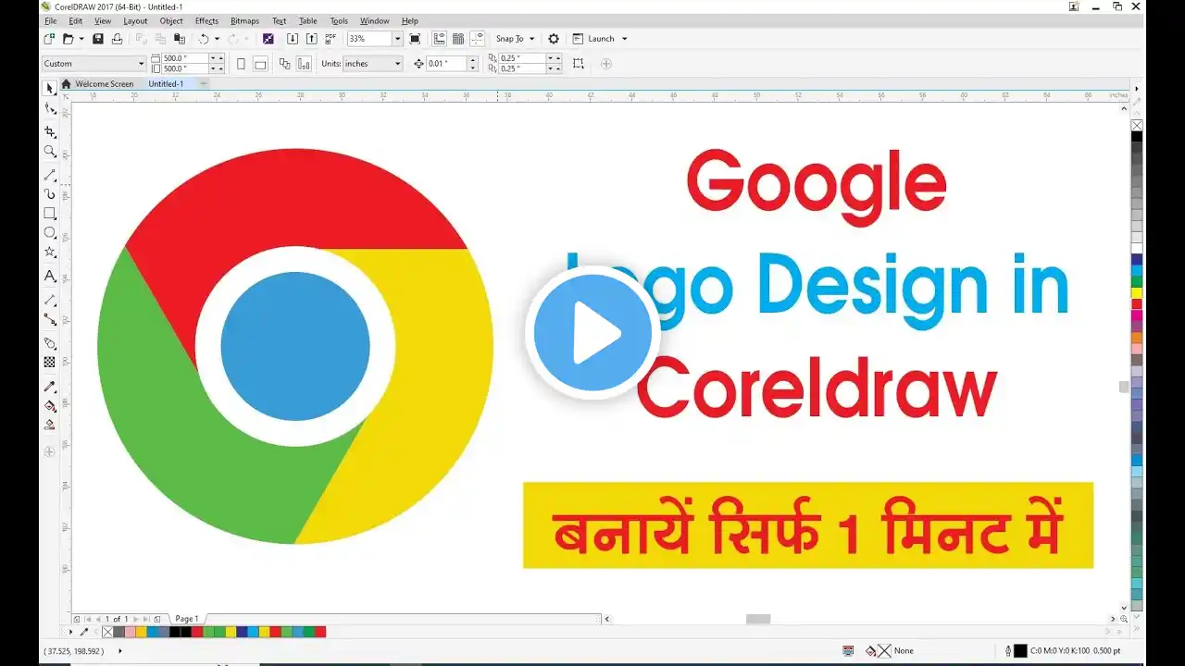
Task: Open the Layout menu
Action: coord(135,20)
